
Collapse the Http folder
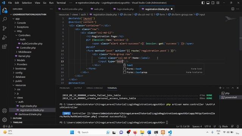tap(19, 31)
